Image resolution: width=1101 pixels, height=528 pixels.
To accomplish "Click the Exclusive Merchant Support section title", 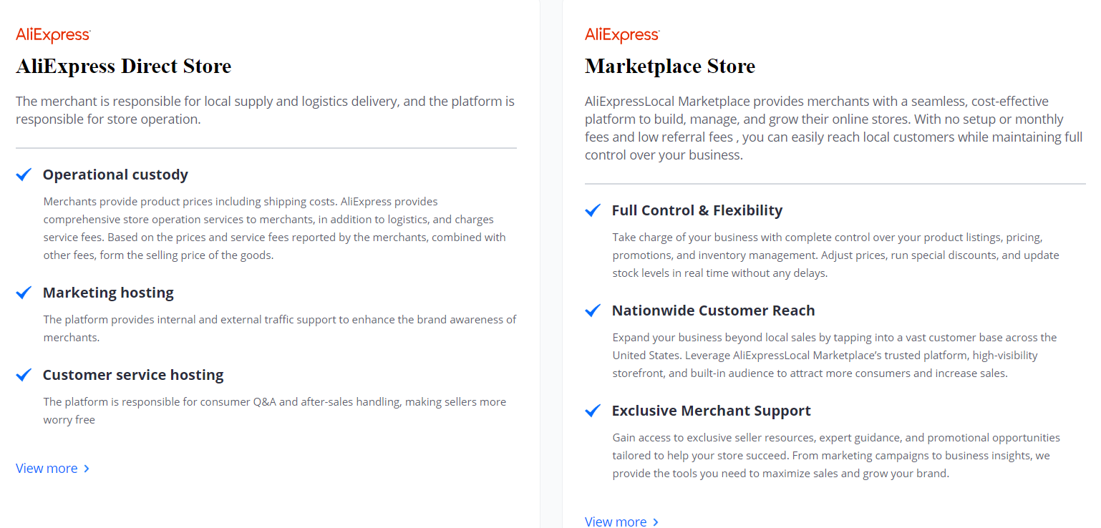I will coord(711,411).
